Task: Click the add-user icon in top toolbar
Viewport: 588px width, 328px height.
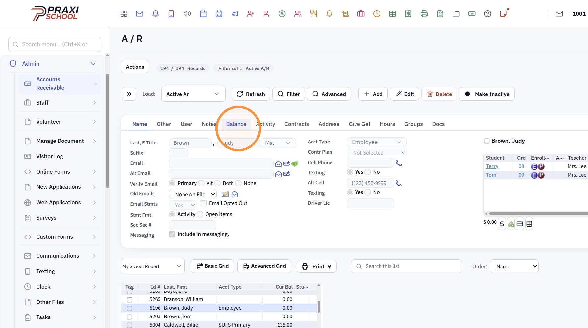Action: click(x=250, y=14)
